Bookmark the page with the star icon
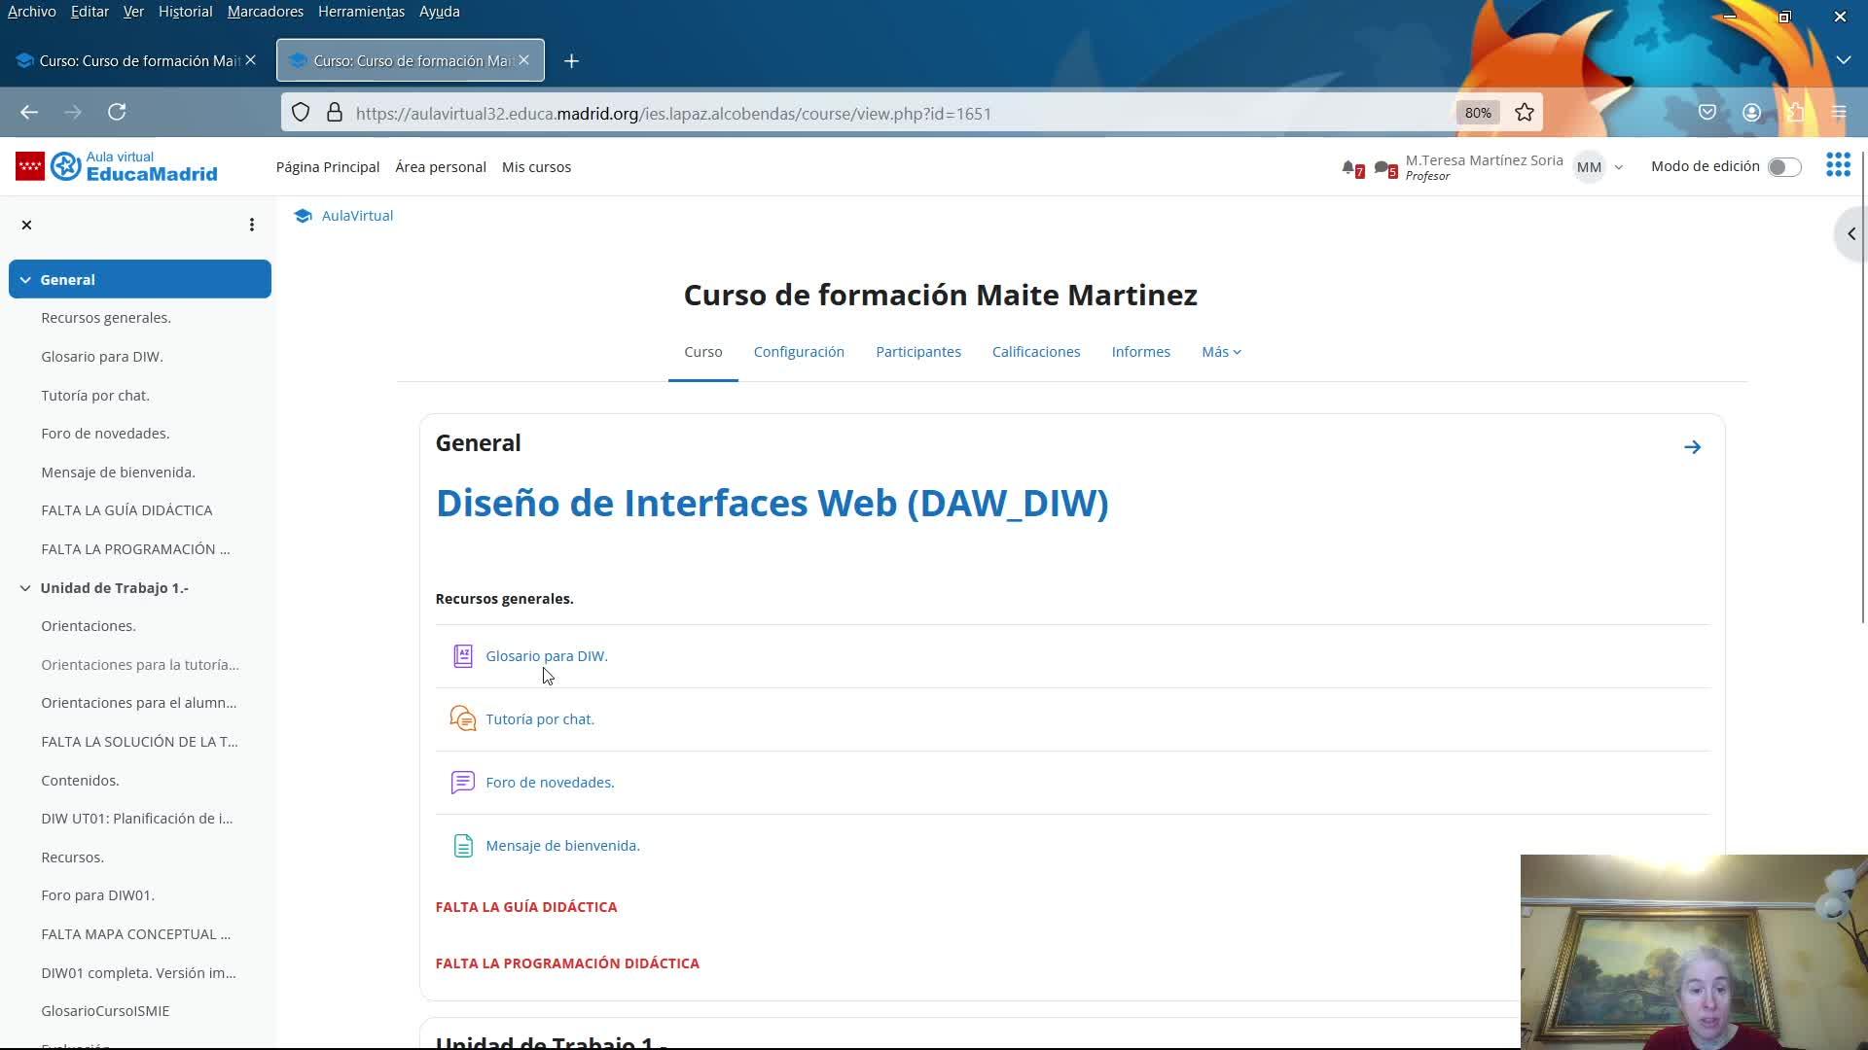Image resolution: width=1868 pixels, height=1050 pixels. coord(1525,113)
